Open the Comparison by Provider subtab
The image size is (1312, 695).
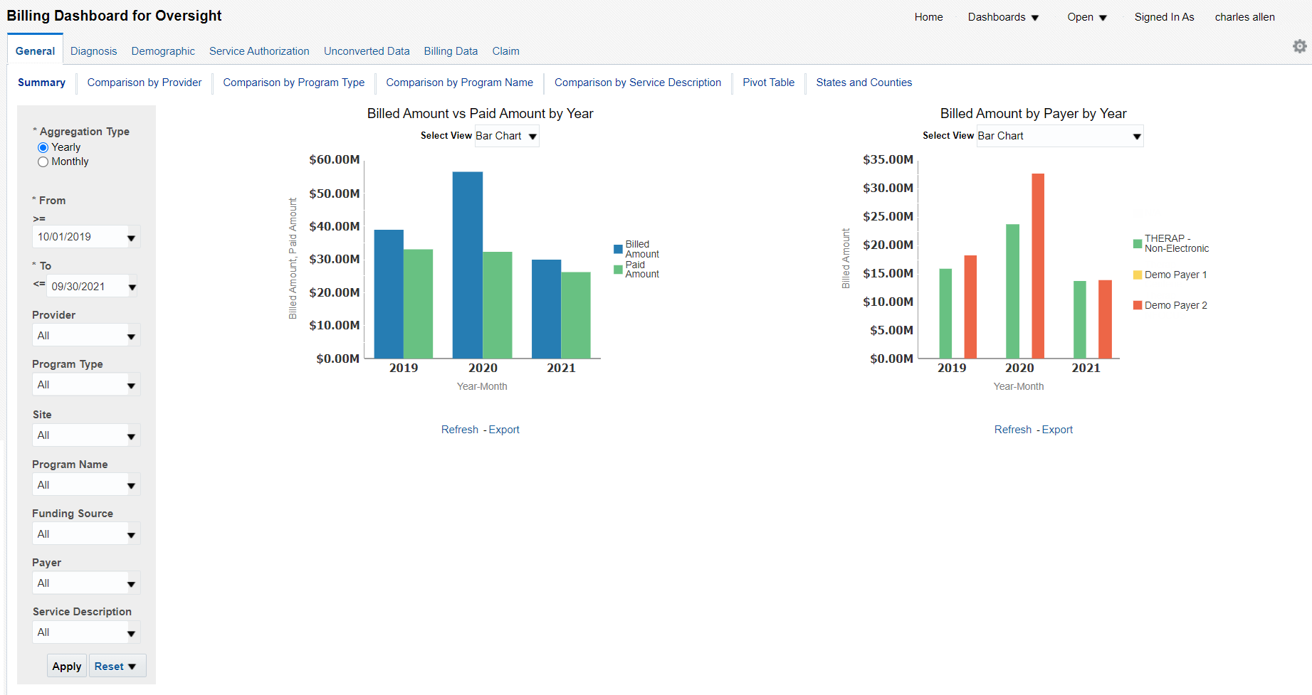point(144,83)
